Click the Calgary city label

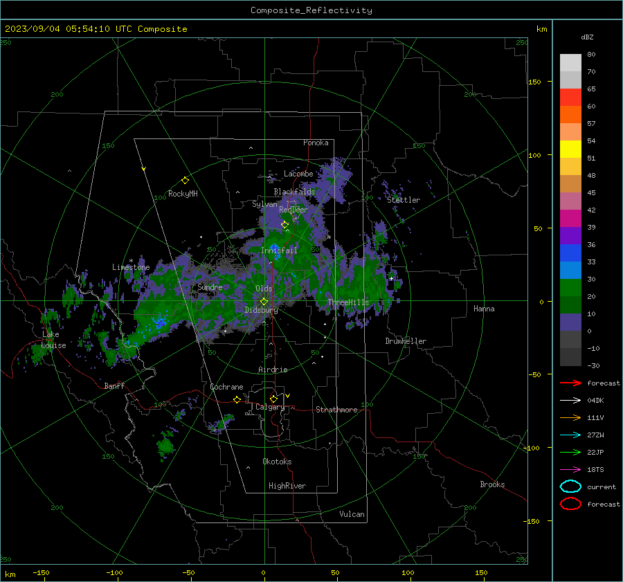click(x=270, y=407)
